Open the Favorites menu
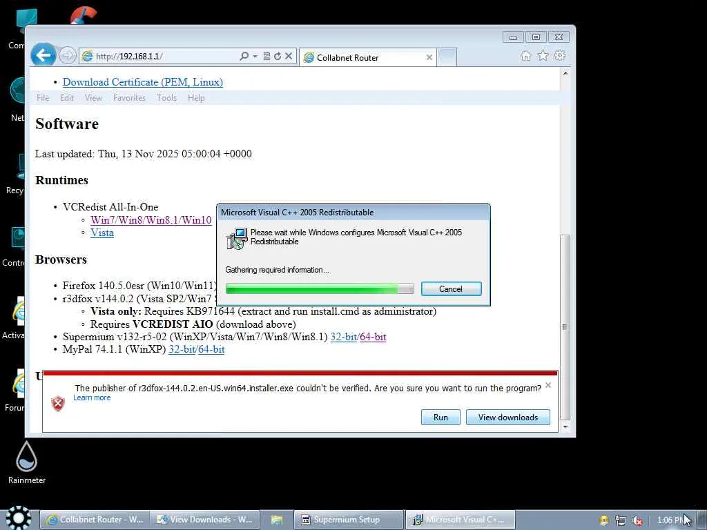The height and width of the screenshot is (530, 707). coord(129,98)
